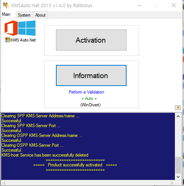This screenshot has width=184, height=186.
Task: Close the KMSAuto Net window
Action: 174,5
